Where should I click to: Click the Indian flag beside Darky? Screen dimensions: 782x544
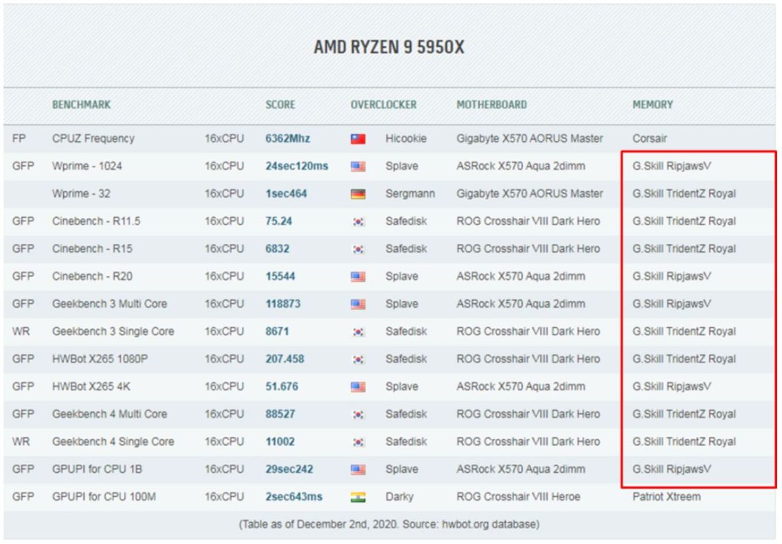pos(358,497)
